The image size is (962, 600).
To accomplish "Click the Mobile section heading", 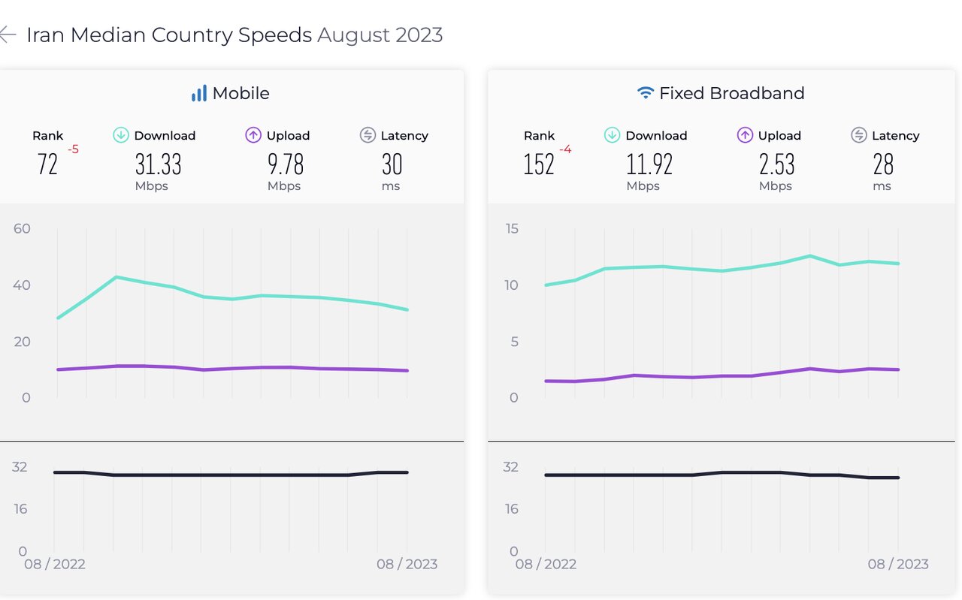I will [240, 93].
